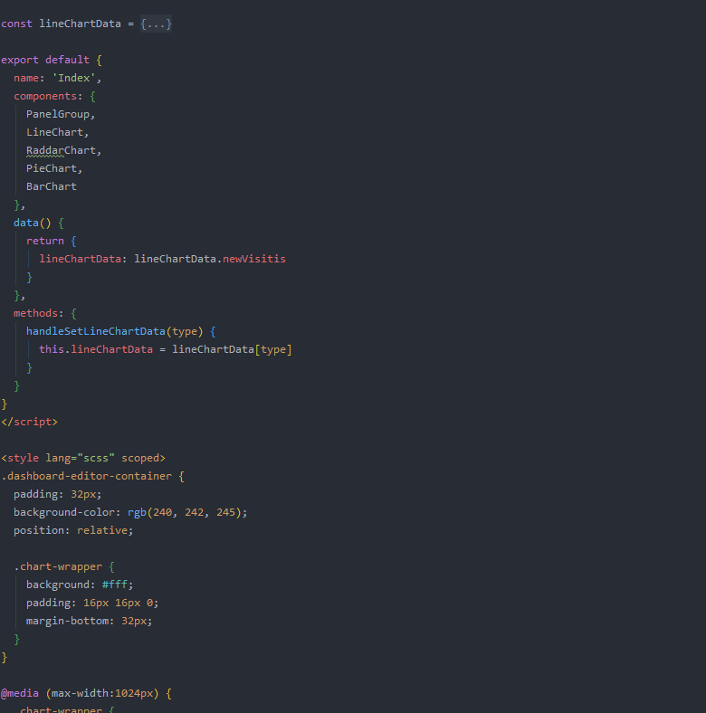Click the newVisitis property reference
Viewport: 706px width, 713px height.
253,259
